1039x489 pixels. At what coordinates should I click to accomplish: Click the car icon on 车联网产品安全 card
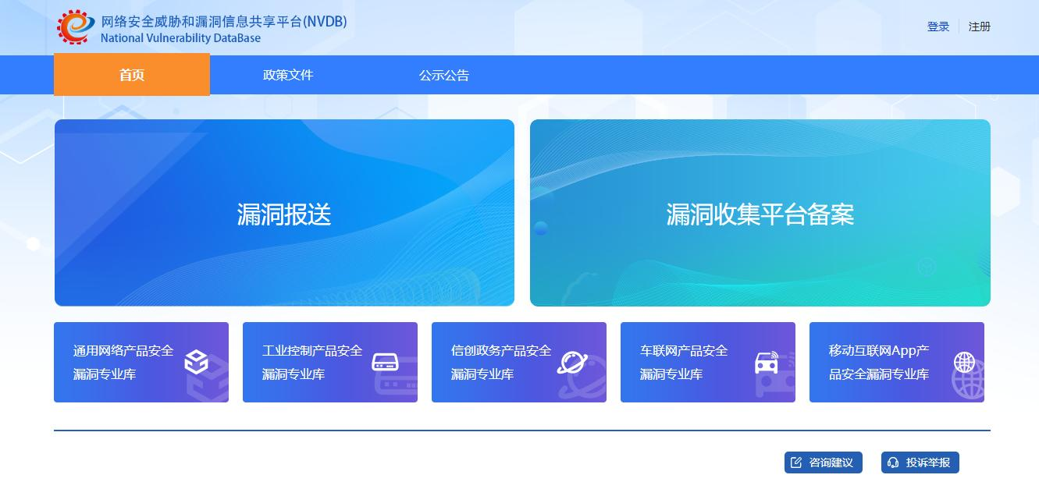767,363
